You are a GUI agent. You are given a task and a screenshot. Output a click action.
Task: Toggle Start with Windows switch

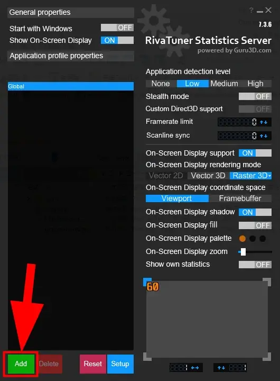pyautogui.click(x=117, y=28)
